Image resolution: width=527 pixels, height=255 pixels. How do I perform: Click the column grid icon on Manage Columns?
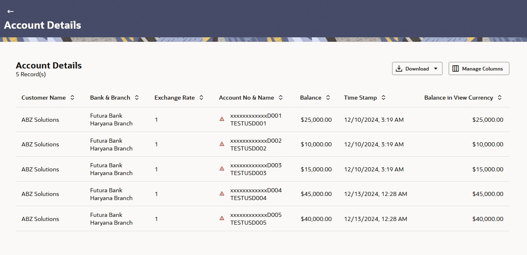tap(455, 68)
